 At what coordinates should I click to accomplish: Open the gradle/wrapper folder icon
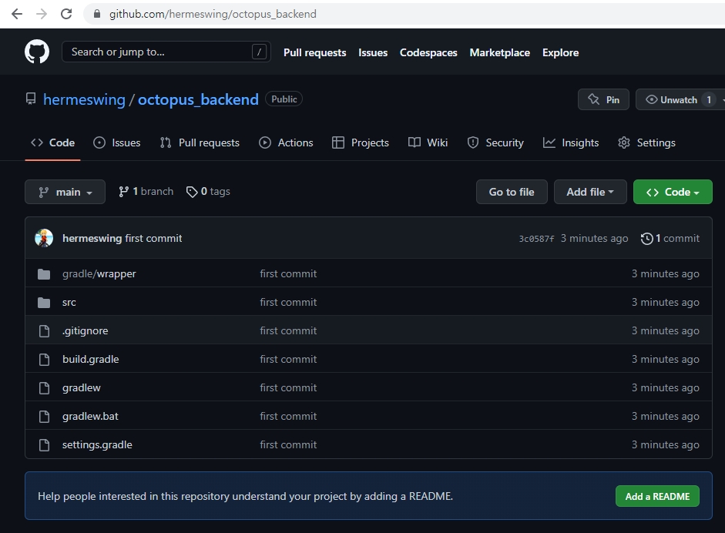tap(44, 274)
